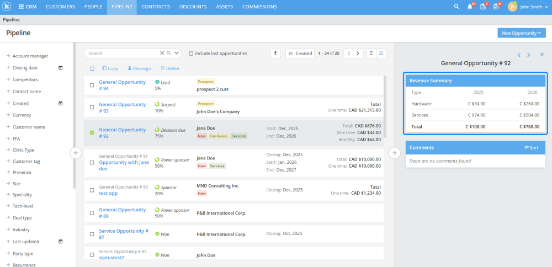The image size is (552, 267).
Task: Expand the Account manager filter
Action: coord(27,56)
